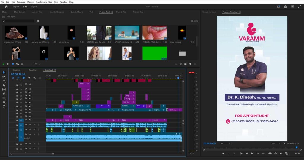Switch Project panel to List View

pos(8,64)
